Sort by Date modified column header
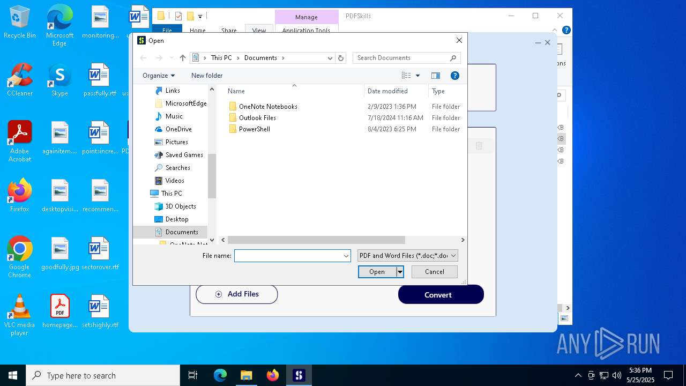Viewport: 686px width, 386px height. coord(396,91)
